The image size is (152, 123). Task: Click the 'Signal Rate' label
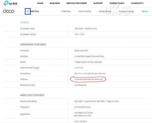pyautogui.click(x=25, y=114)
